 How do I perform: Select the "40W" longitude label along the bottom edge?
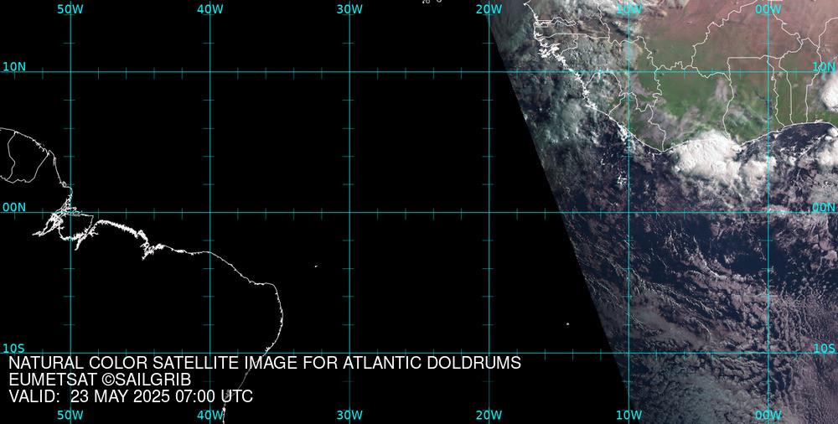click(x=210, y=416)
